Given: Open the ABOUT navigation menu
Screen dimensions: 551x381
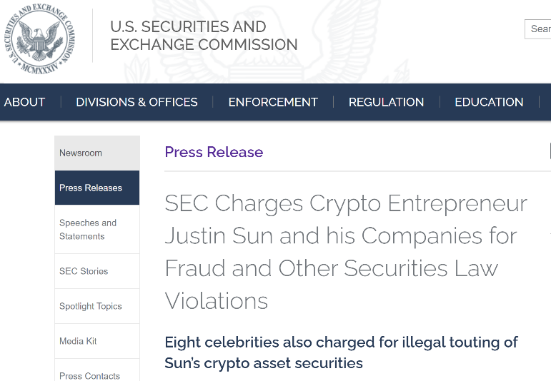Looking at the screenshot, I should [24, 102].
